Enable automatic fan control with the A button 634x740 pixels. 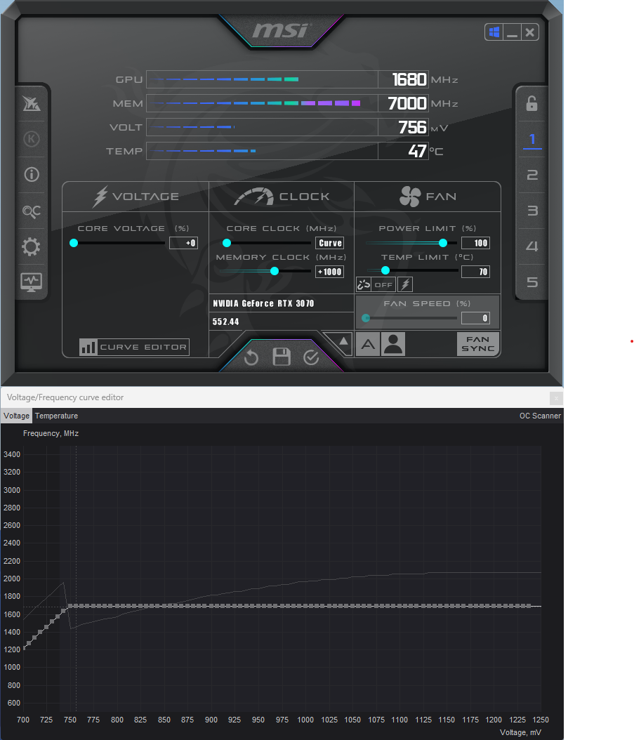point(367,344)
